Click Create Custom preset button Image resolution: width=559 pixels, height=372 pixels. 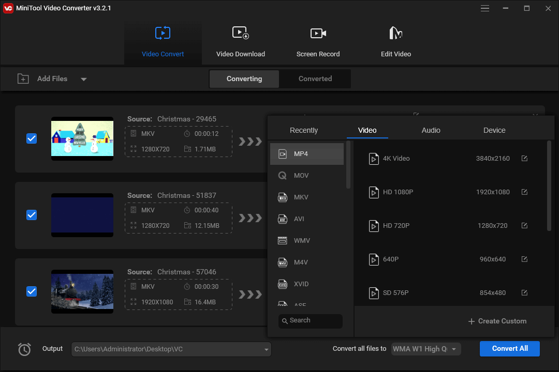point(497,321)
